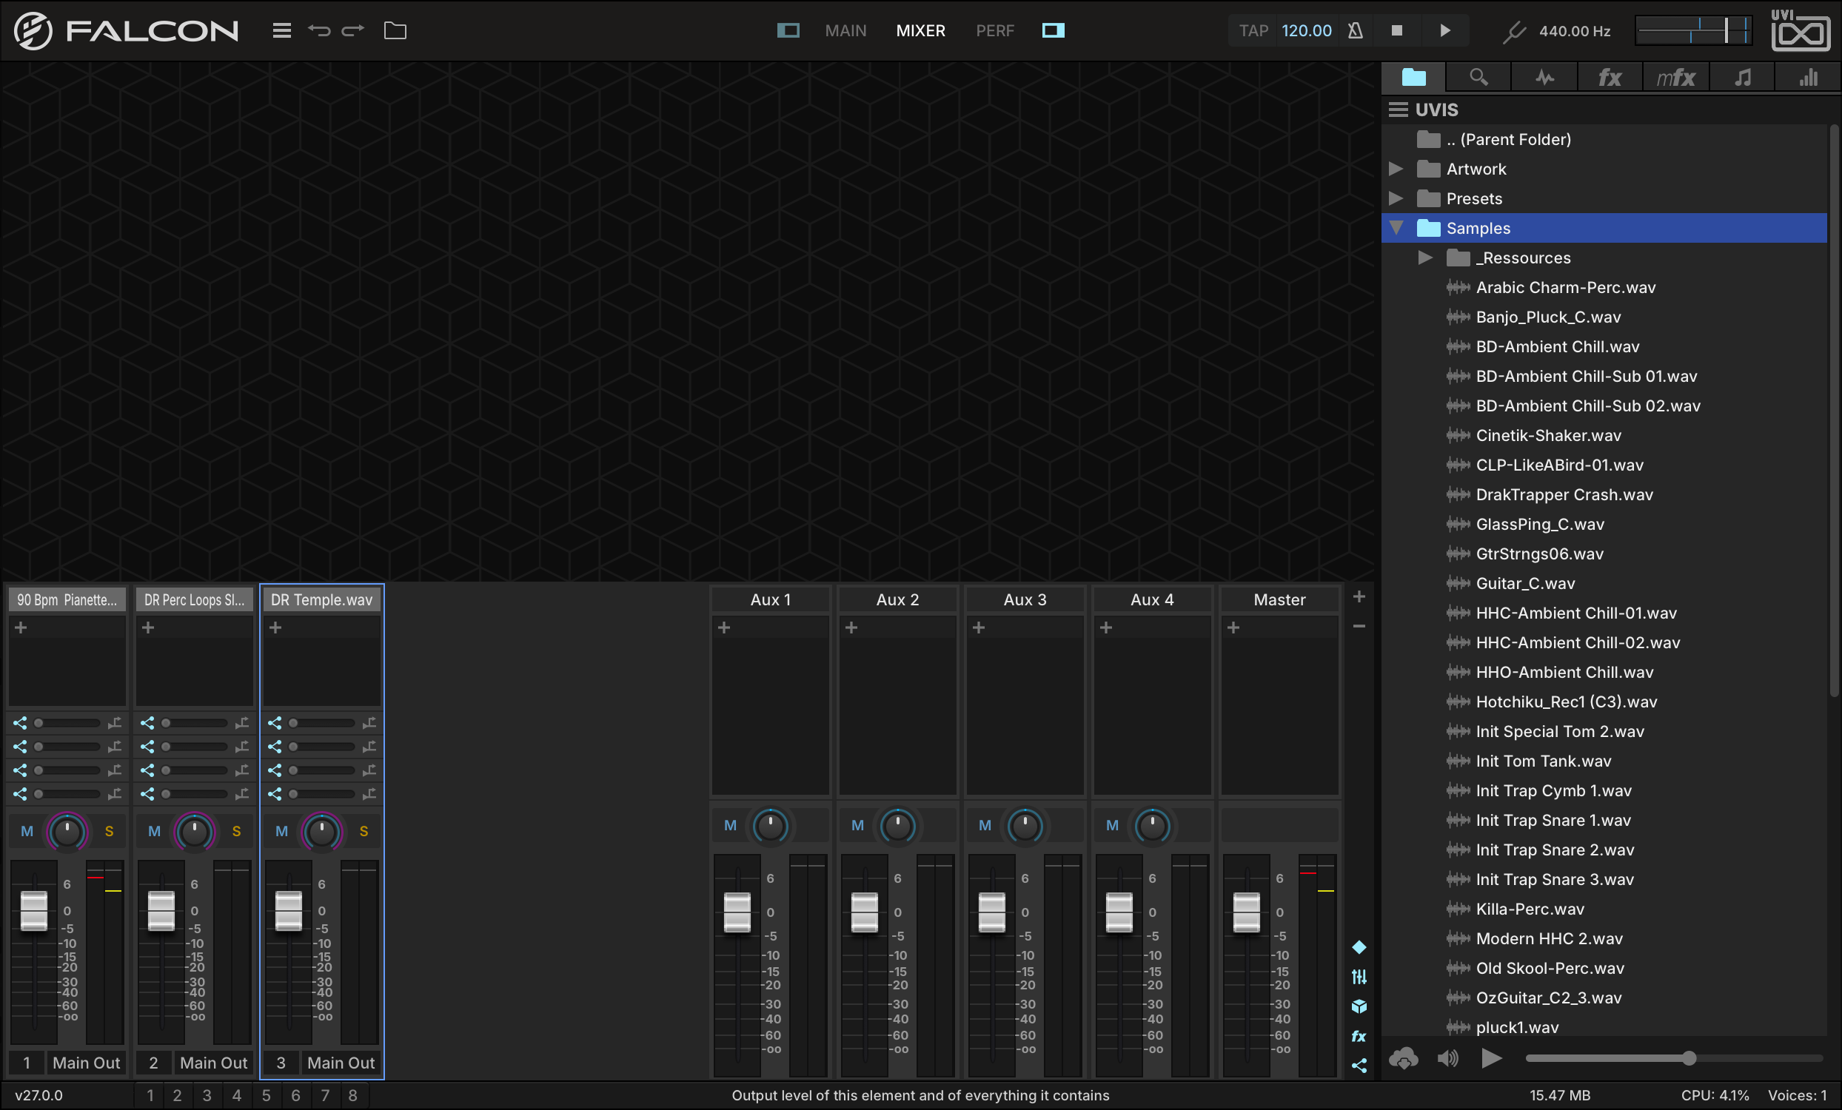Open the UVIS location menu

[1398, 110]
